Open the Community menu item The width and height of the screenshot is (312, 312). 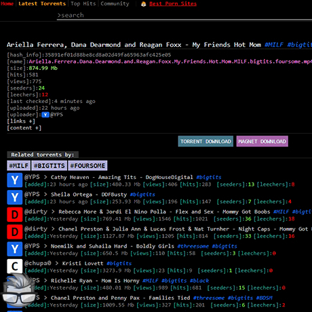(x=115, y=3)
